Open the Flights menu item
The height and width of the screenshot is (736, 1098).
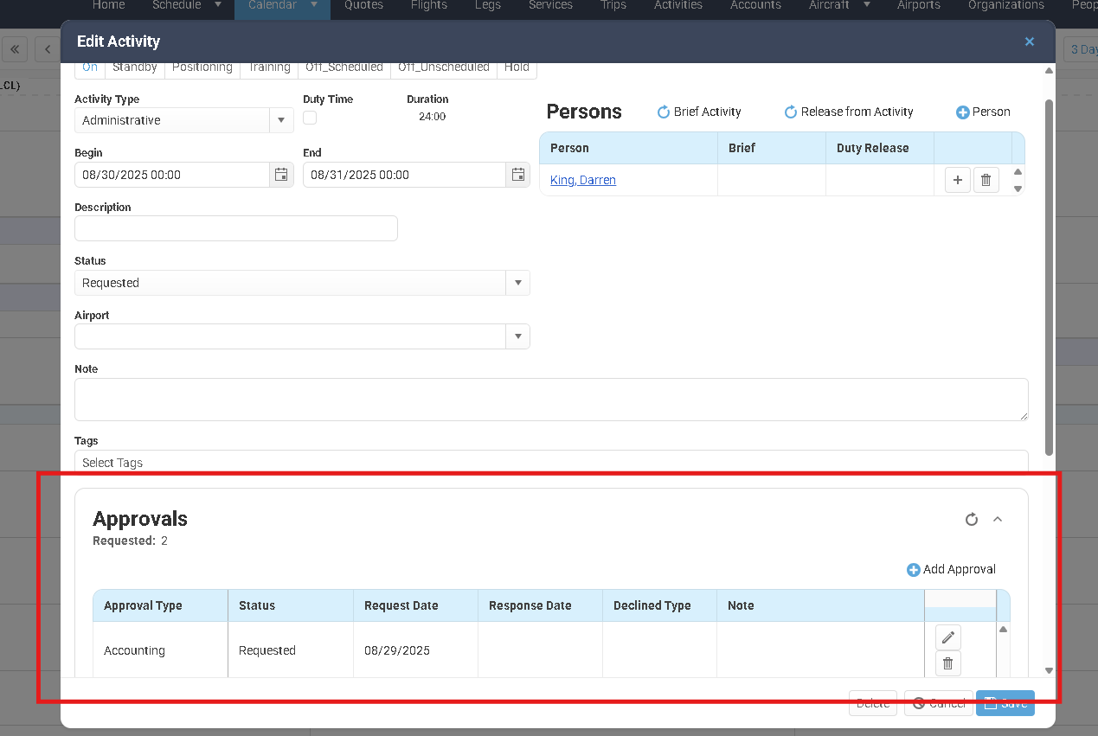(429, 5)
